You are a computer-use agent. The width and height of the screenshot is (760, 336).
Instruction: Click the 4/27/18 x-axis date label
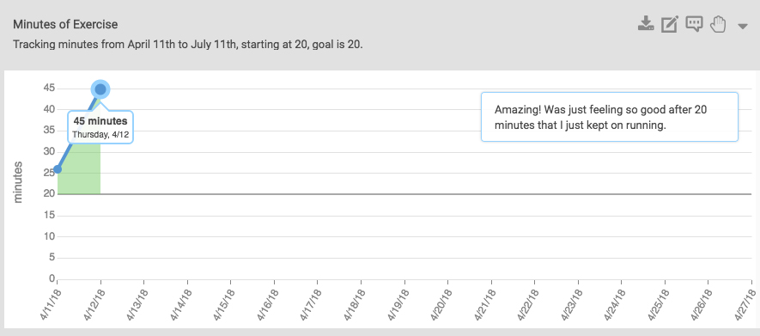pos(745,305)
